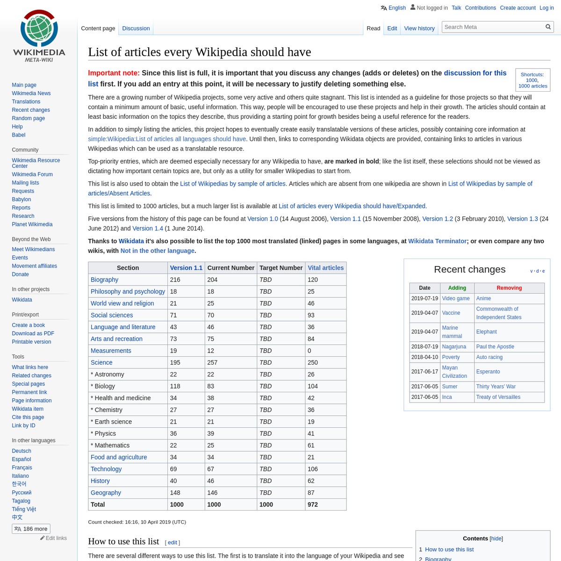This screenshot has width=561, height=561.
Task: Edit the How to use this list section
Action: pyautogui.click(x=173, y=542)
